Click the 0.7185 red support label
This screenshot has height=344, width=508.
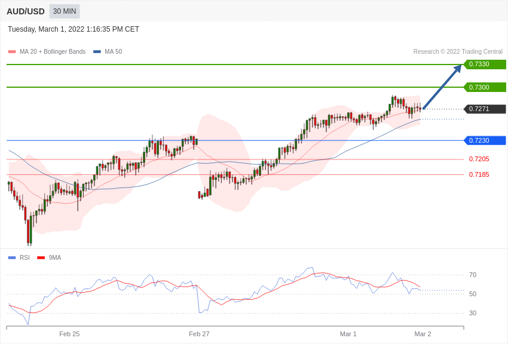(479, 174)
